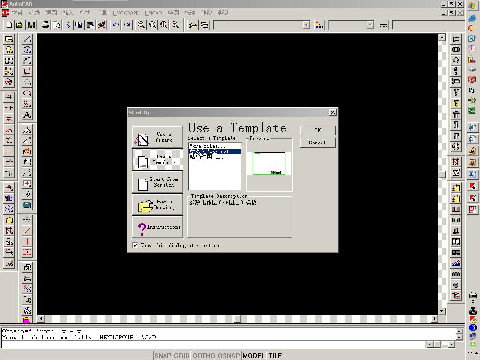
Task: Click OK in Start Up dialog
Action: [318, 130]
